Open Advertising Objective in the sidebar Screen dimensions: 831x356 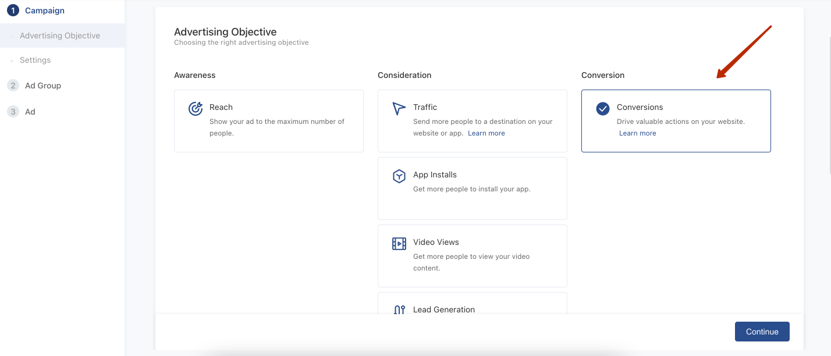[x=60, y=35]
